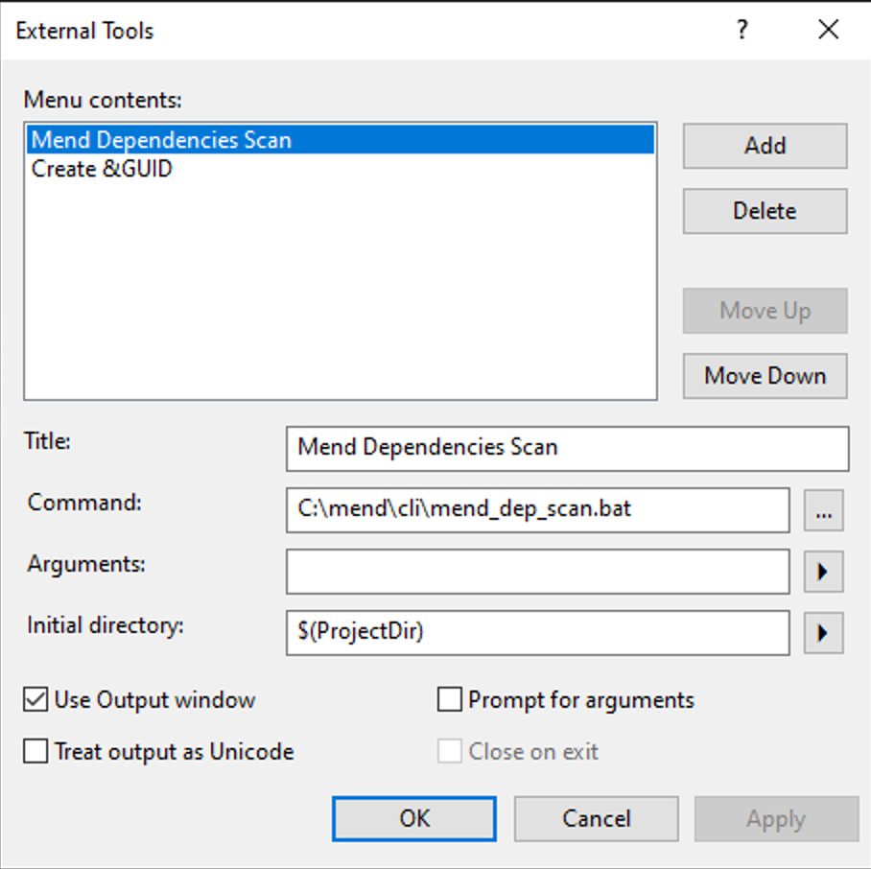The width and height of the screenshot is (871, 869).
Task: Dismiss the dialog with Cancel
Action: pyautogui.click(x=595, y=818)
